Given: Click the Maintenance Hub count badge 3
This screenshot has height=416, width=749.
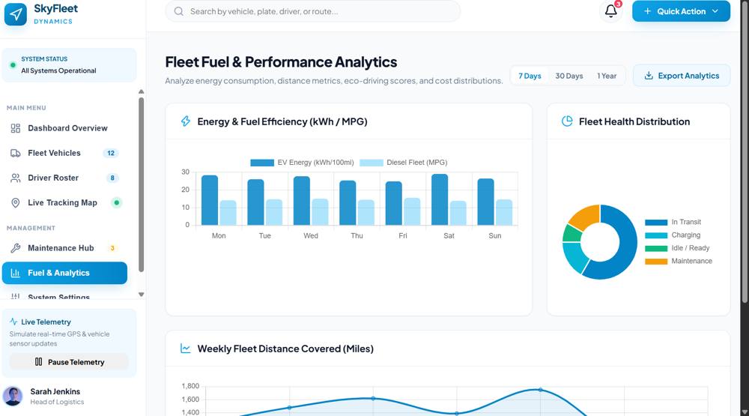Looking at the screenshot, I should point(112,248).
